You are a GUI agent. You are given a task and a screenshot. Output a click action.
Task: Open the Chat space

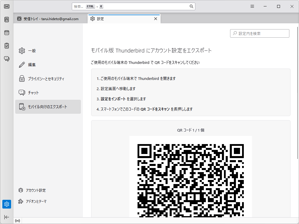point(6,59)
